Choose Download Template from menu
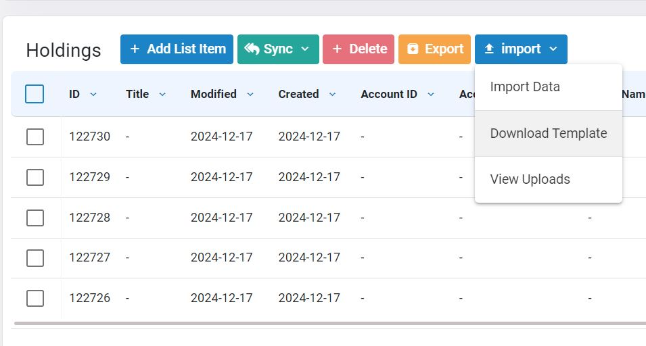 (549, 133)
